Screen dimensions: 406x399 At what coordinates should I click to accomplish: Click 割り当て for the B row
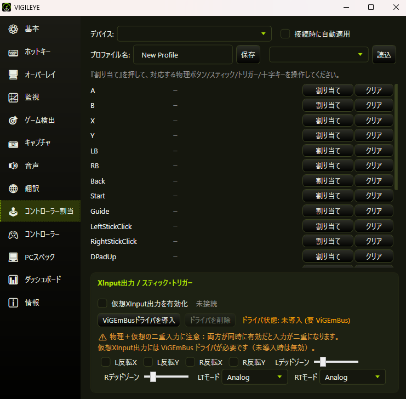click(328, 105)
